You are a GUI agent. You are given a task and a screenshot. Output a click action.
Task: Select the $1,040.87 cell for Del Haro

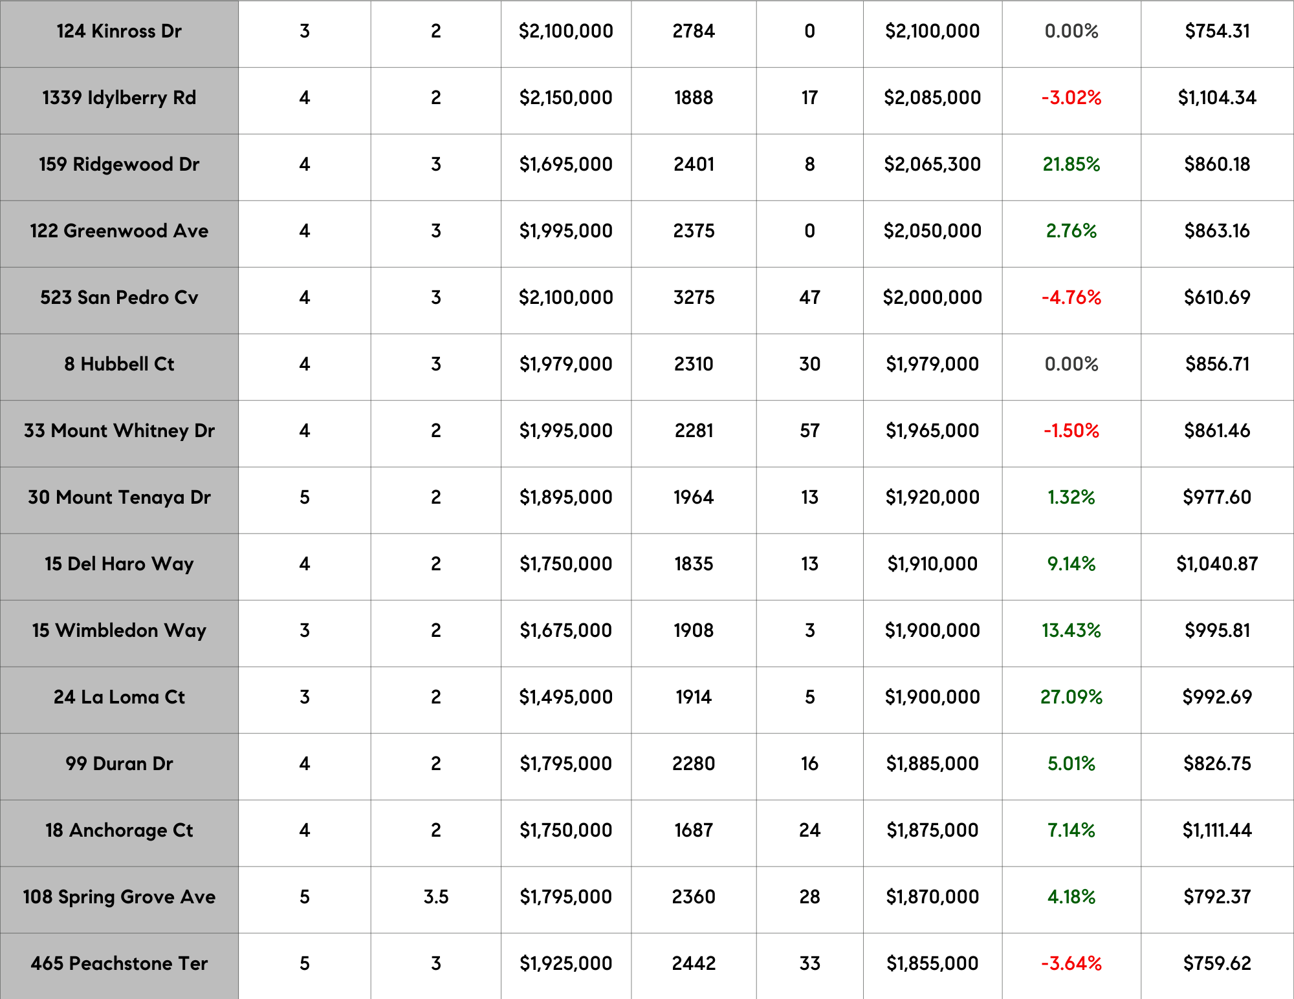(x=1216, y=564)
